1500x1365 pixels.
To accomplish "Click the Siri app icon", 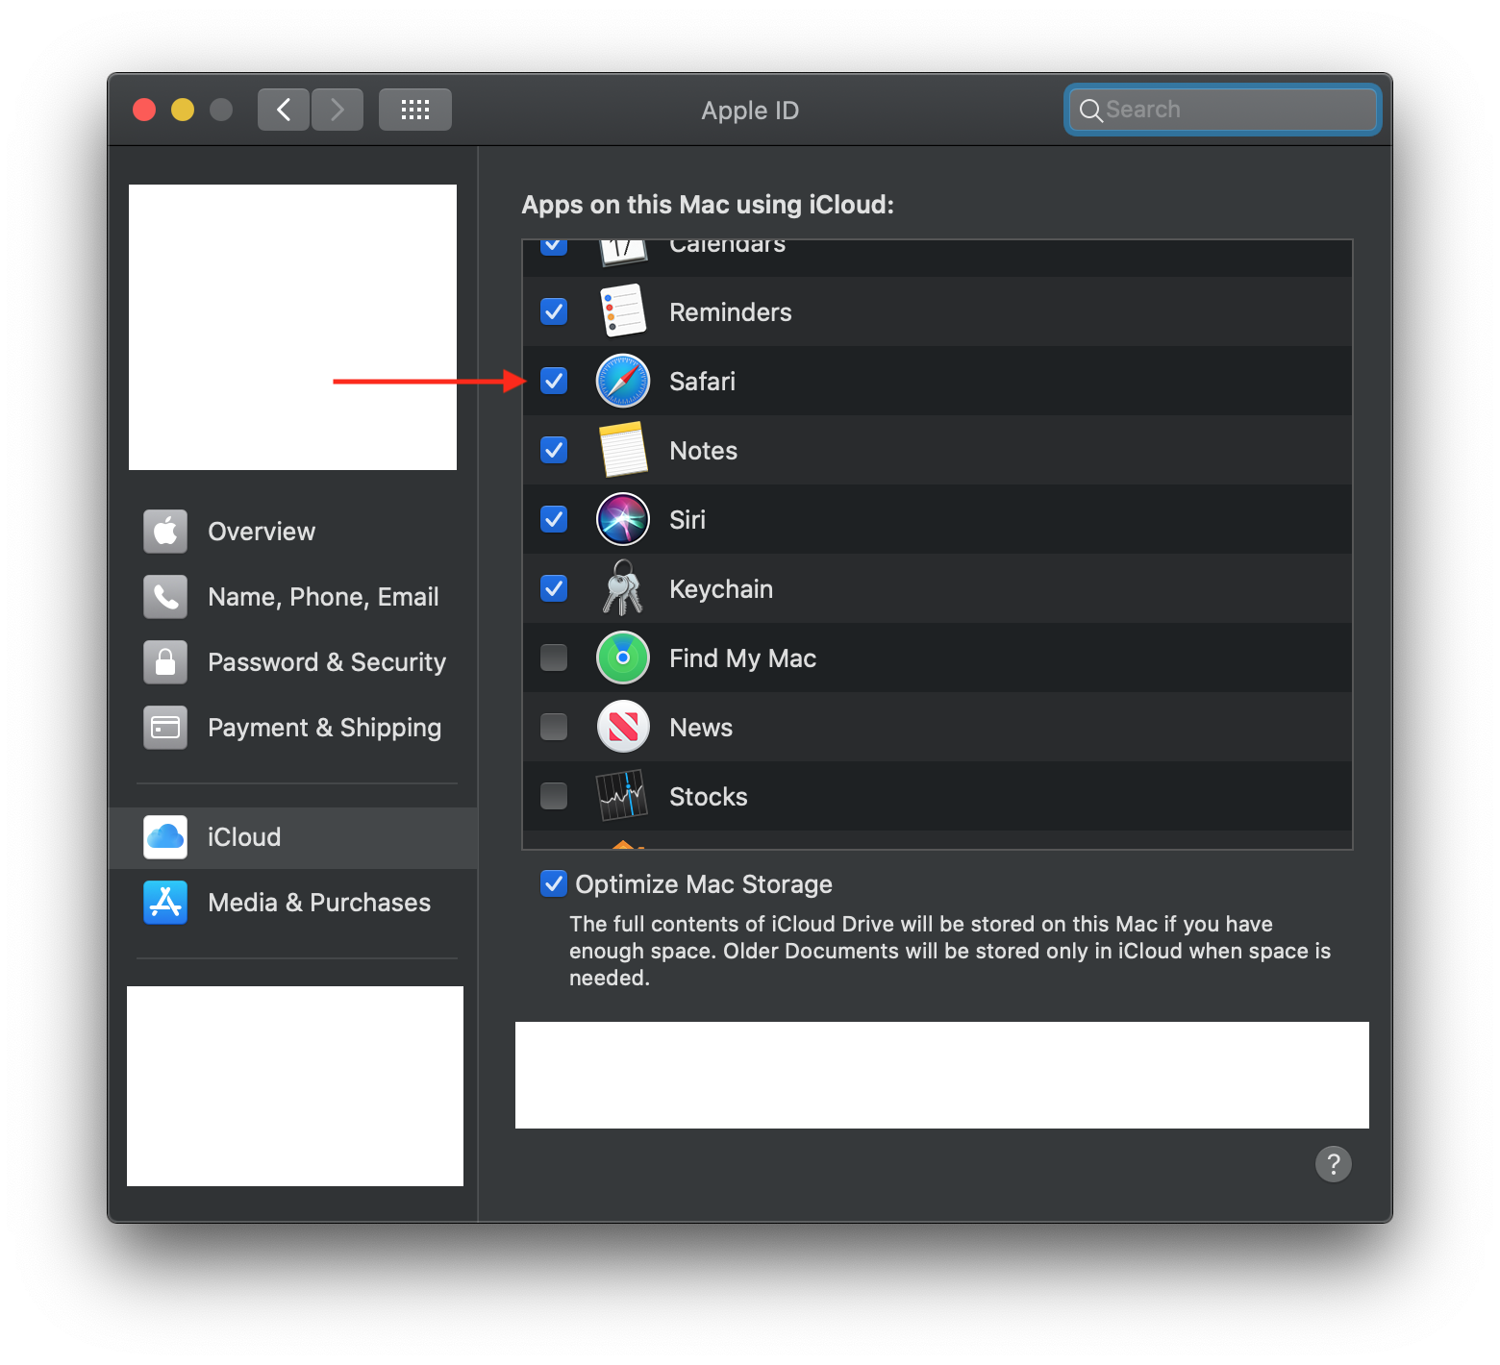I will pos(623,519).
